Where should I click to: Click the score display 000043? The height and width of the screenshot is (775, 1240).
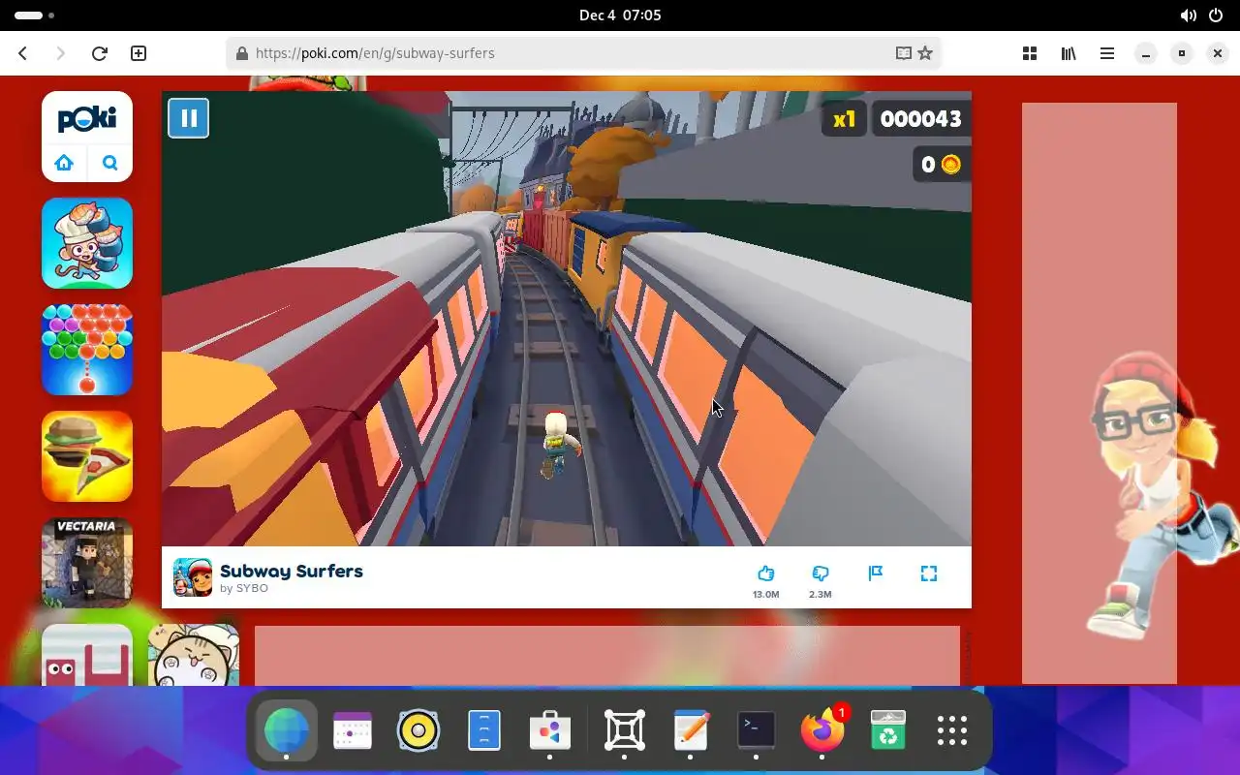[920, 119]
